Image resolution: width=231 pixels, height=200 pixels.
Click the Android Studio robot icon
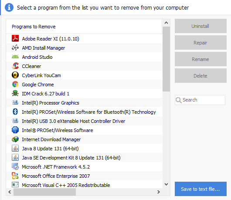(15, 57)
